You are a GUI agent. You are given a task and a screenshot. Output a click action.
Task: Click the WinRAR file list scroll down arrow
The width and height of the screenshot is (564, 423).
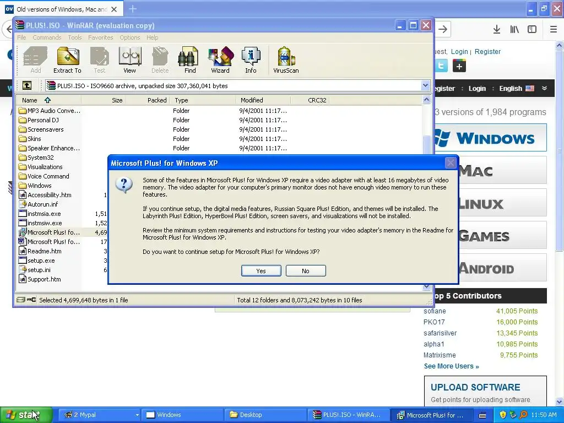tap(427, 286)
